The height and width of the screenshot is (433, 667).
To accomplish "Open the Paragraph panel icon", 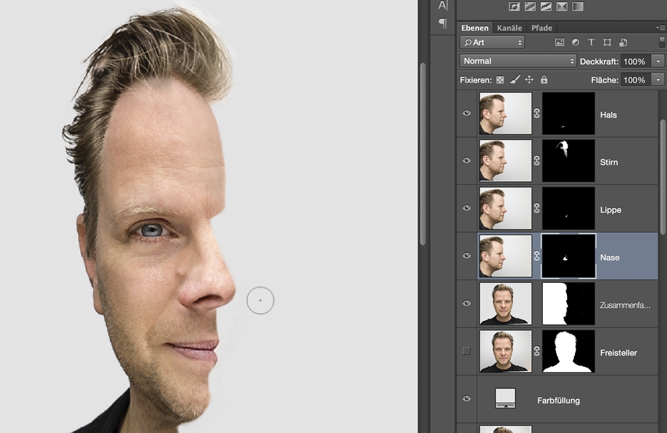I will [443, 23].
